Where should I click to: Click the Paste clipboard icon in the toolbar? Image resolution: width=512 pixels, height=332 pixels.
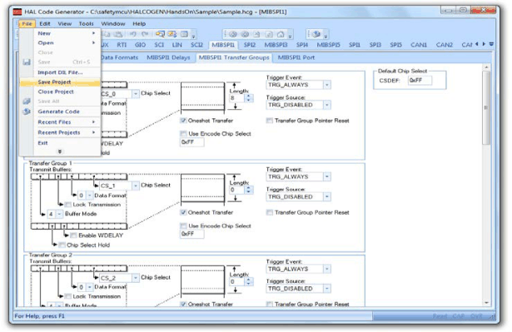tap(118, 34)
